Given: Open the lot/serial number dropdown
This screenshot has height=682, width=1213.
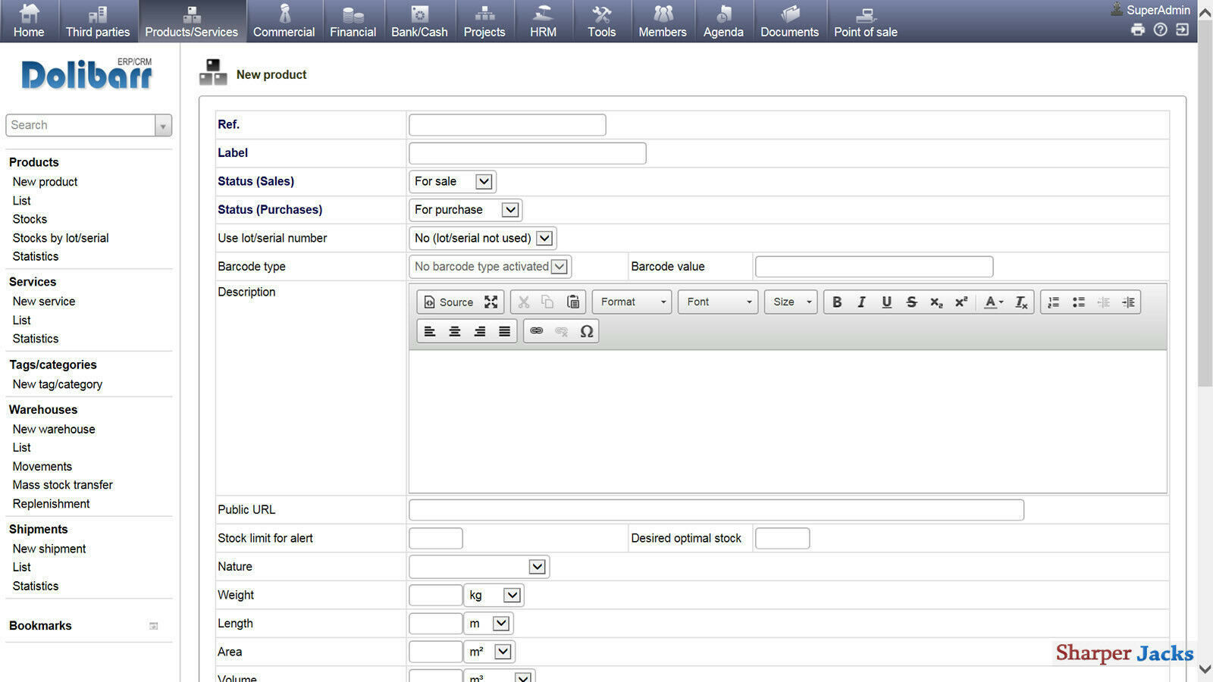Looking at the screenshot, I should click(x=483, y=238).
